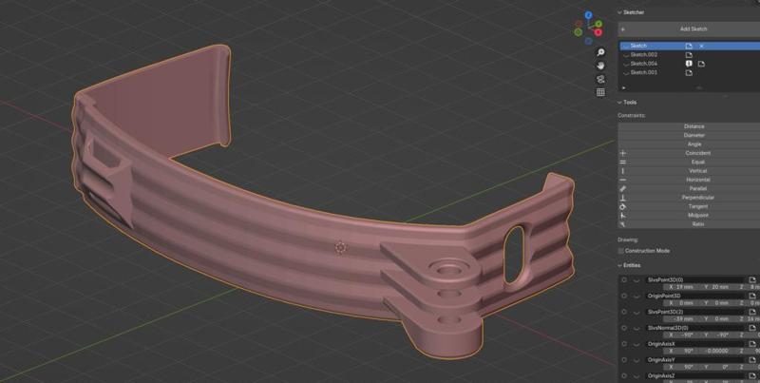The width and height of the screenshot is (760, 383).
Task: Collapse the Entities panel
Action: tap(620, 265)
